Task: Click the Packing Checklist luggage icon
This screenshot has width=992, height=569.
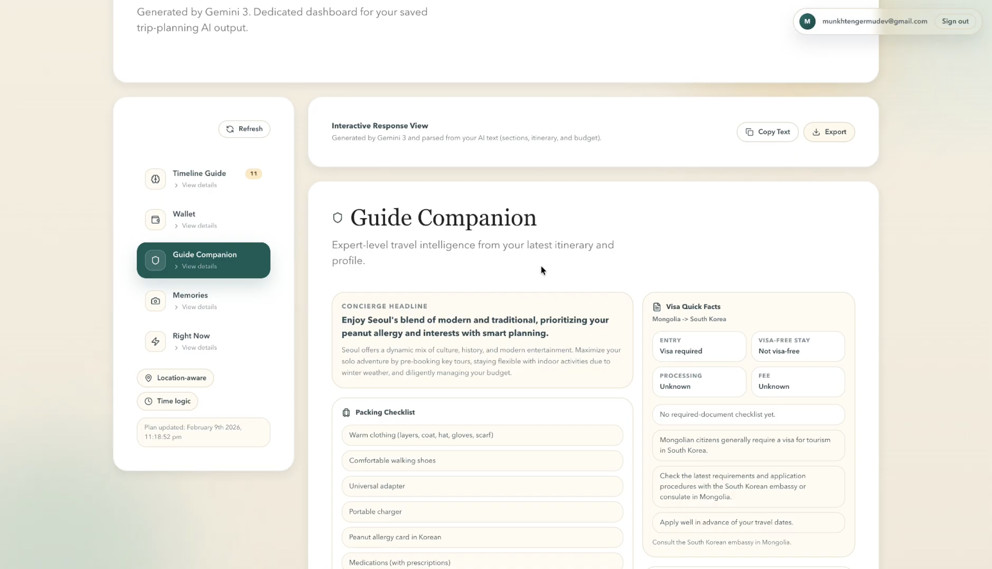Action: coord(346,412)
